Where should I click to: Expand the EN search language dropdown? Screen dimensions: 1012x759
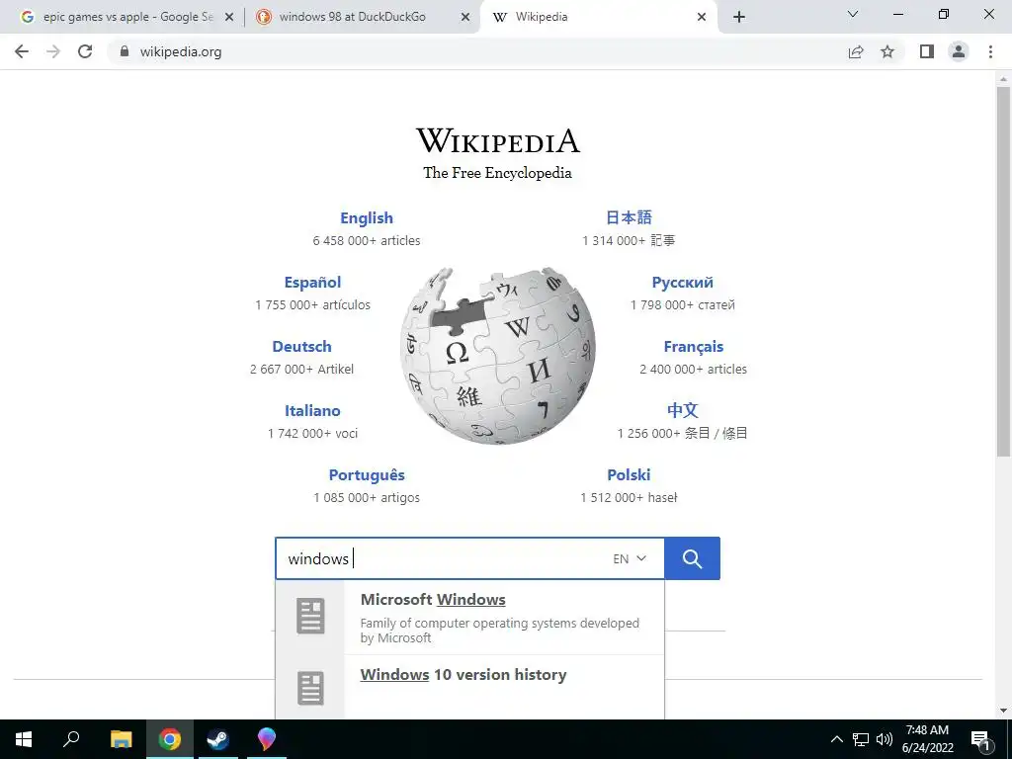(630, 558)
